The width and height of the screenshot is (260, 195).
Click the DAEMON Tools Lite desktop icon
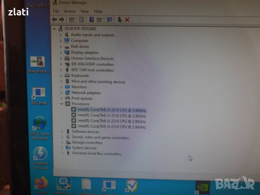pyautogui.click(x=40, y=153)
